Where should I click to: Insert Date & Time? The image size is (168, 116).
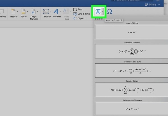(82, 14)
